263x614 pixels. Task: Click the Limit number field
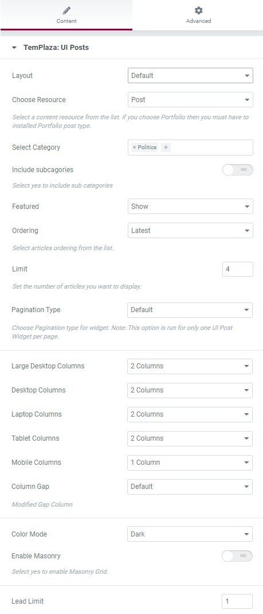click(x=238, y=269)
